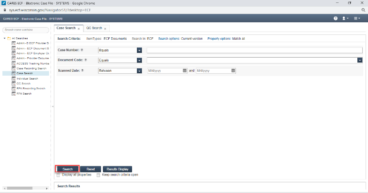
Task: Select Individual Search in tree
Action: 27,79
